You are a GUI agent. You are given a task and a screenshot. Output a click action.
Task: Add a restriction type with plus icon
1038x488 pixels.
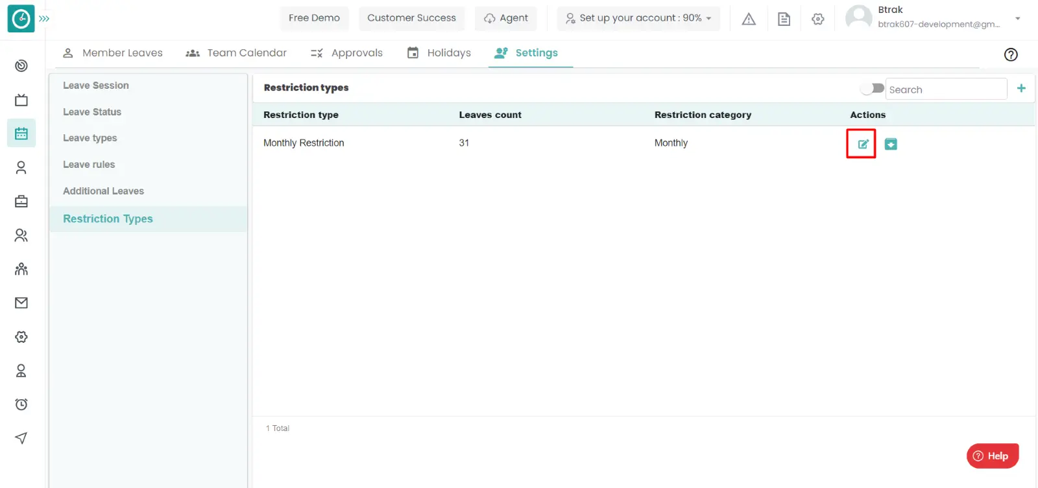click(1021, 88)
